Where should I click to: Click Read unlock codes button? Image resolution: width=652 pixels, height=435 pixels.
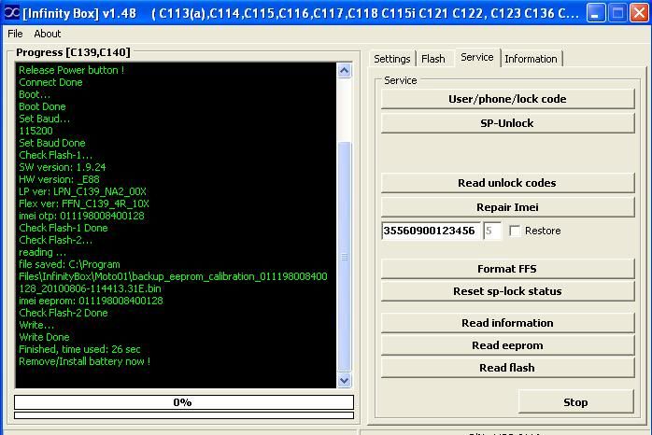point(508,183)
